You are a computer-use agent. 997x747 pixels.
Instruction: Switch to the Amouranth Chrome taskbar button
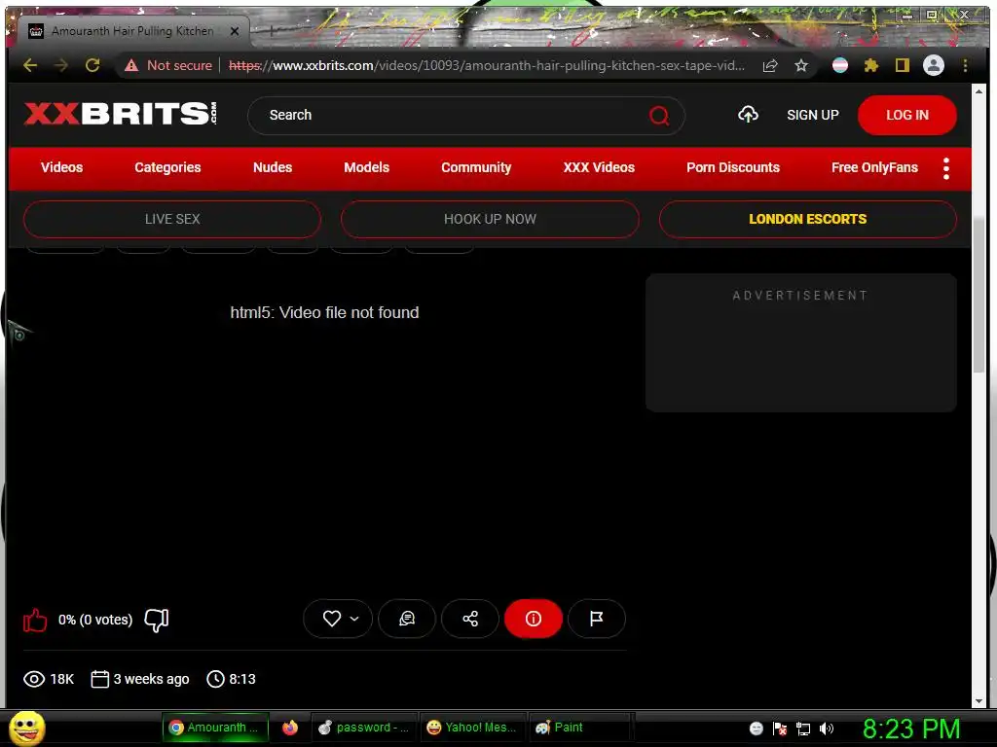215,728
